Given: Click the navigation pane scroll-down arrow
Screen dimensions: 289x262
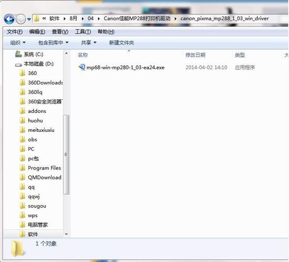Looking at the screenshot, I should click(66, 234).
